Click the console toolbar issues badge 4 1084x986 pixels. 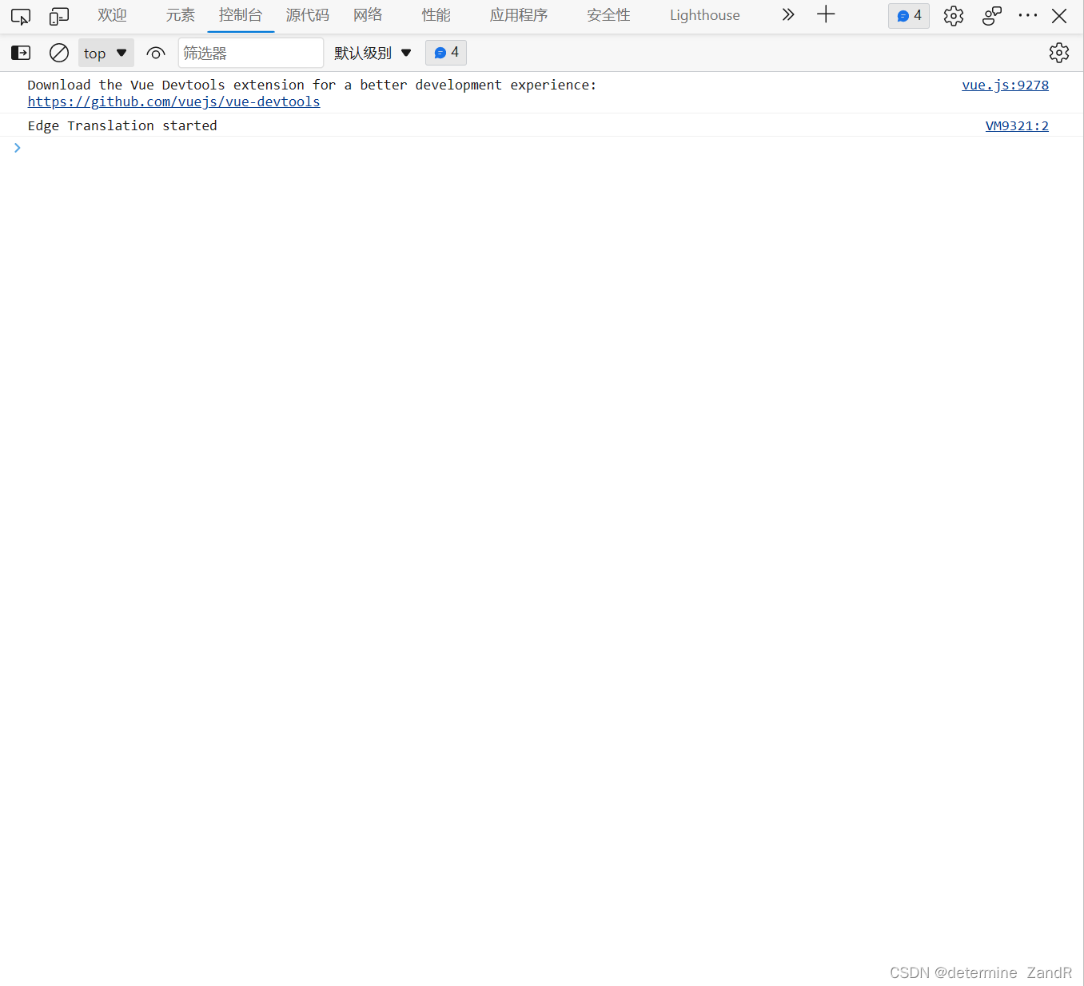pyautogui.click(x=446, y=53)
